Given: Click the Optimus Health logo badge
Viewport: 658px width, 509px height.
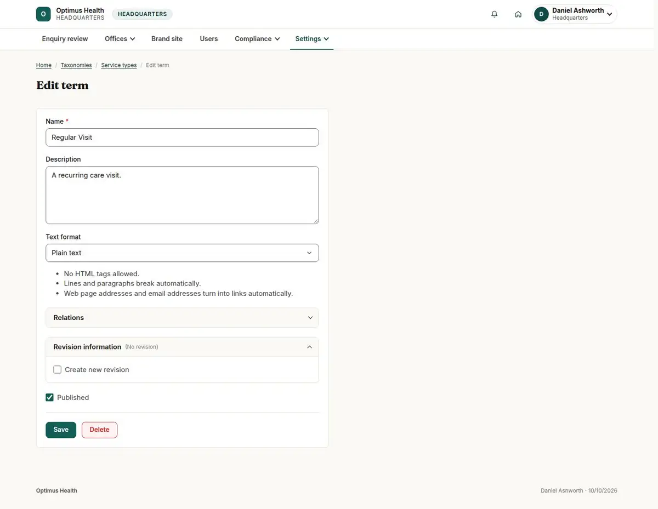Looking at the screenshot, I should click(x=43, y=14).
